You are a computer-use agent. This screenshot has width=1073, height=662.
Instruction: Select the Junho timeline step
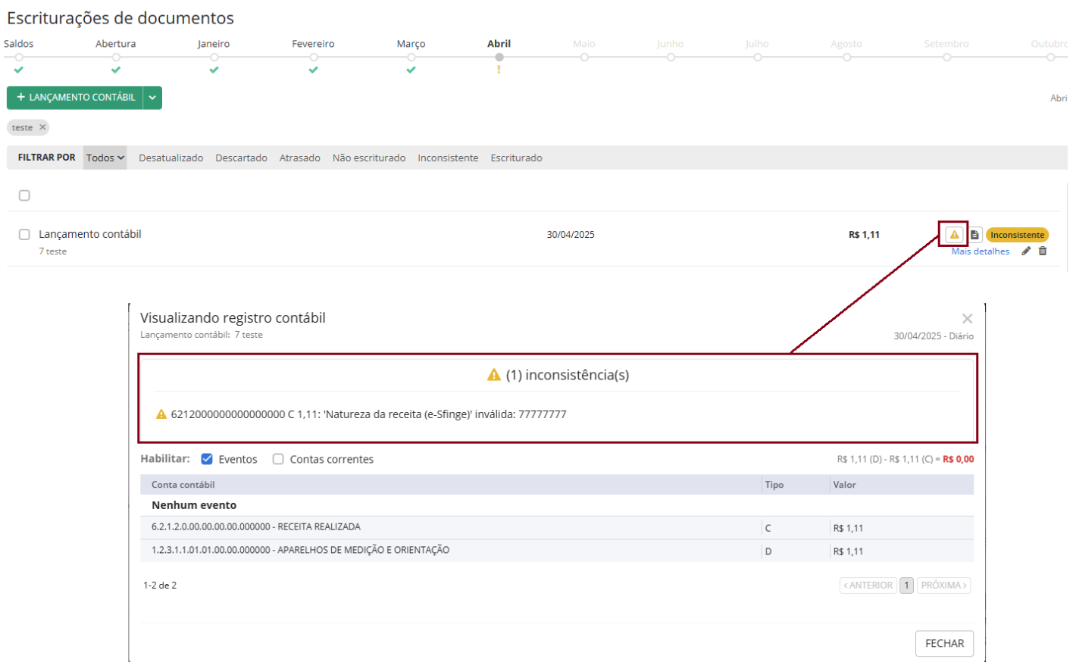tap(671, 57)
